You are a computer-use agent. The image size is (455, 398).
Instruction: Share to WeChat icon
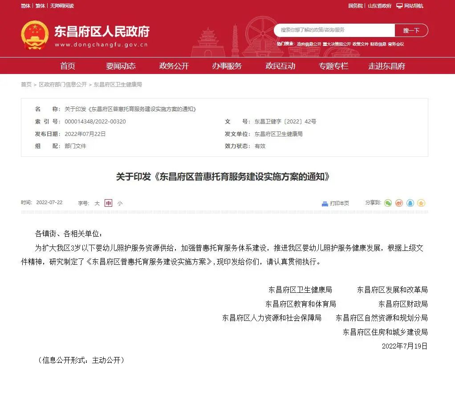click(388, 203)
